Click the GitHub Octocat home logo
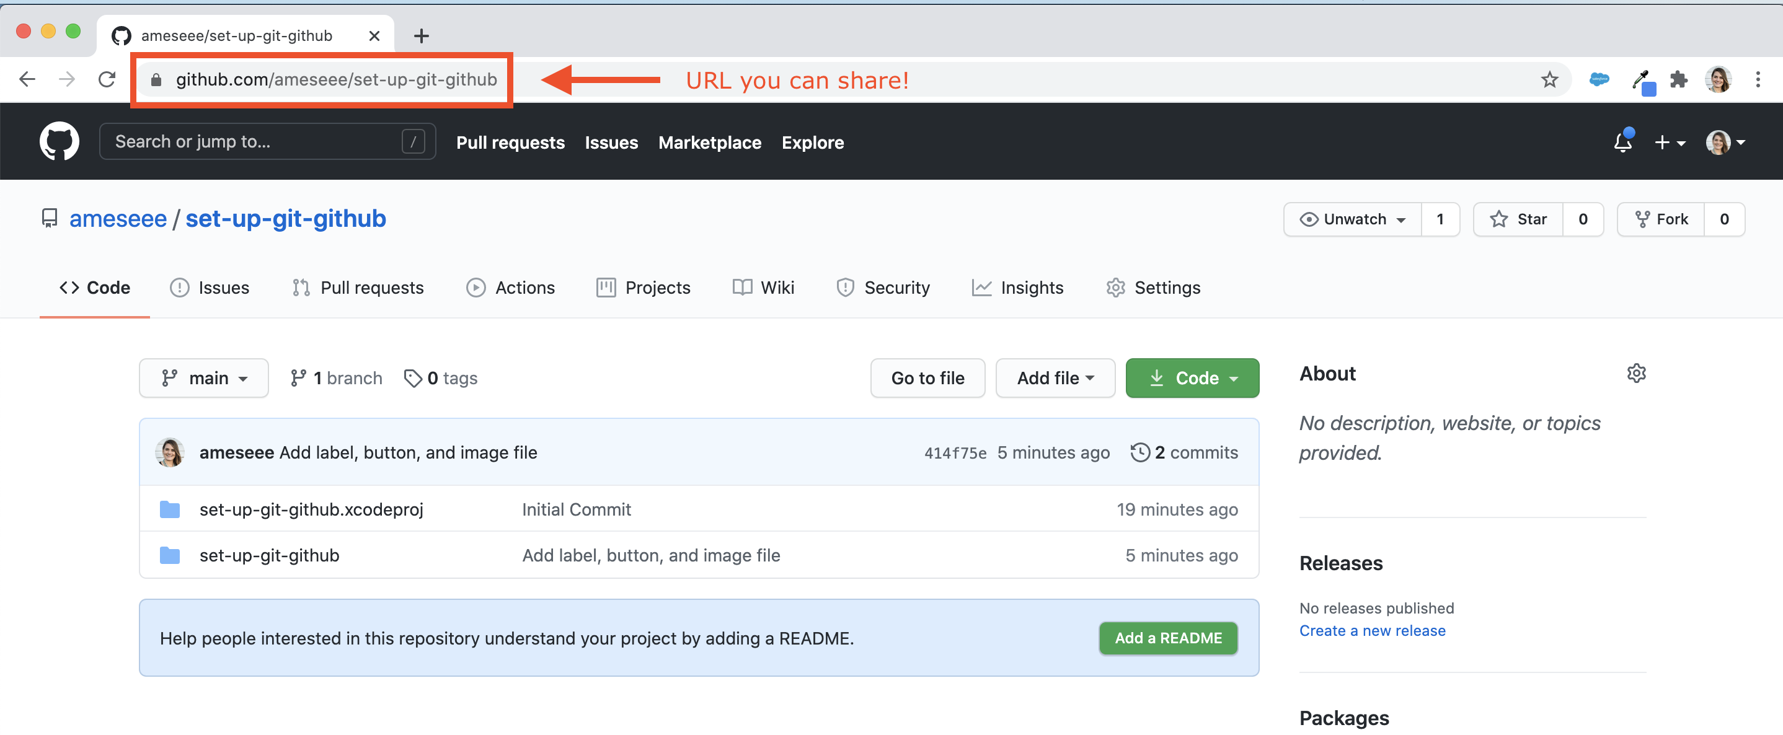Screen dimensions: 1783x735 point(60,142)
